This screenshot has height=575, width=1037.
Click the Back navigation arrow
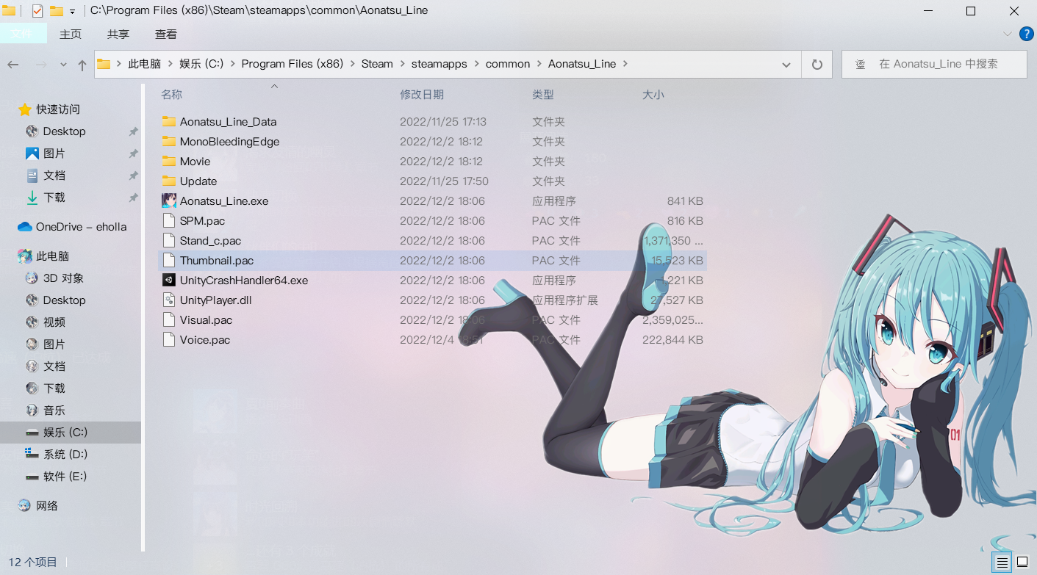tap(13, 65)
